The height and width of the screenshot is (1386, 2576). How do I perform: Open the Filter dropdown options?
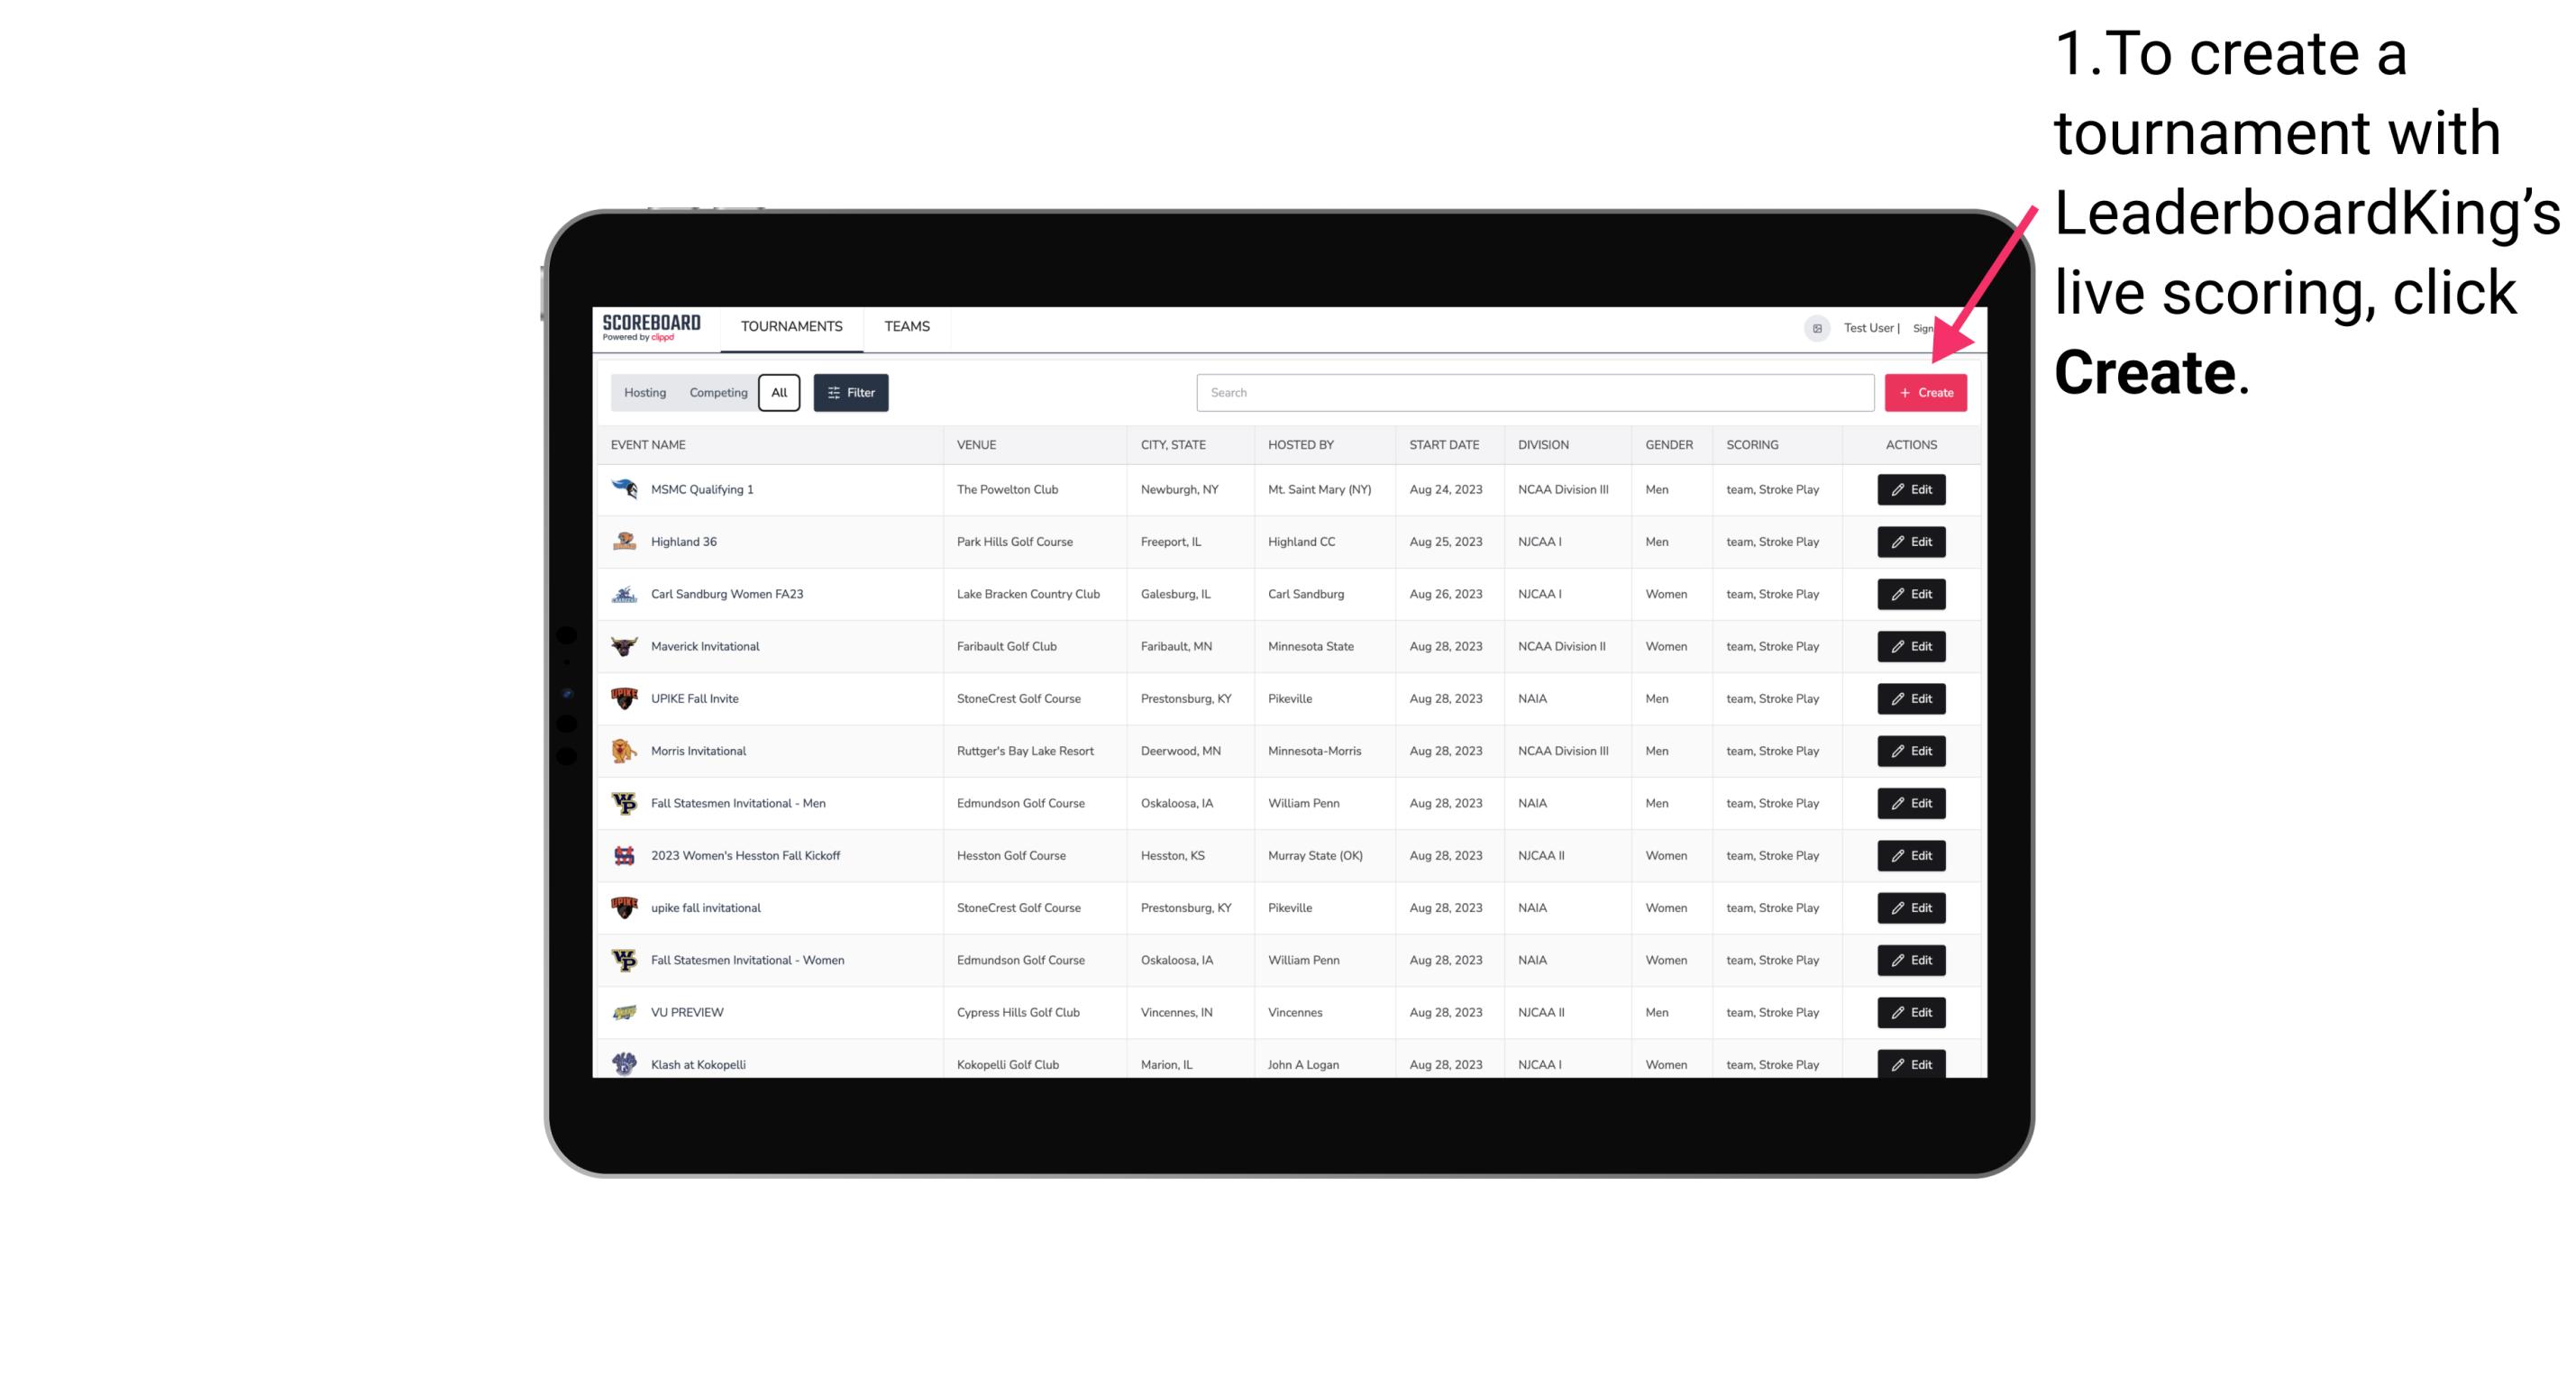848,393
